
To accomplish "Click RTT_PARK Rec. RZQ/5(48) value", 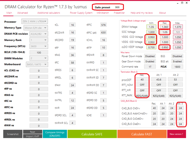I will pos(142,96).
